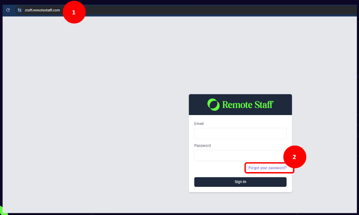Click the Password field label
Image resolution: width=359 pixels, height=215 pixels.
(202, 146)
